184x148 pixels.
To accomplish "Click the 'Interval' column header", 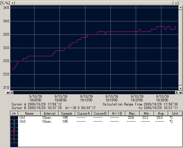I will tap(49, 114).
